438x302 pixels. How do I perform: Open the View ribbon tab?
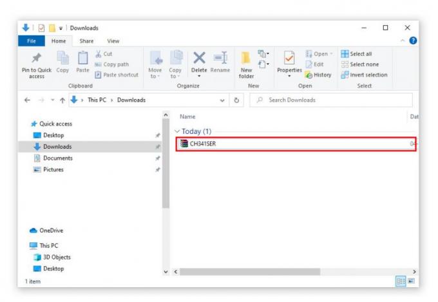click(x=113, y=41)
